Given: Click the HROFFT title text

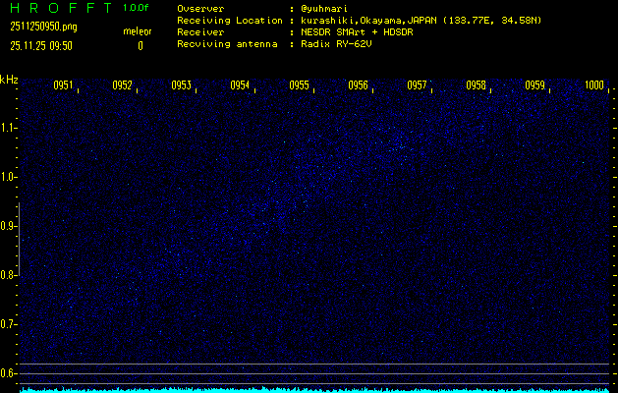Looking at the screenshot, I should 57,8.
